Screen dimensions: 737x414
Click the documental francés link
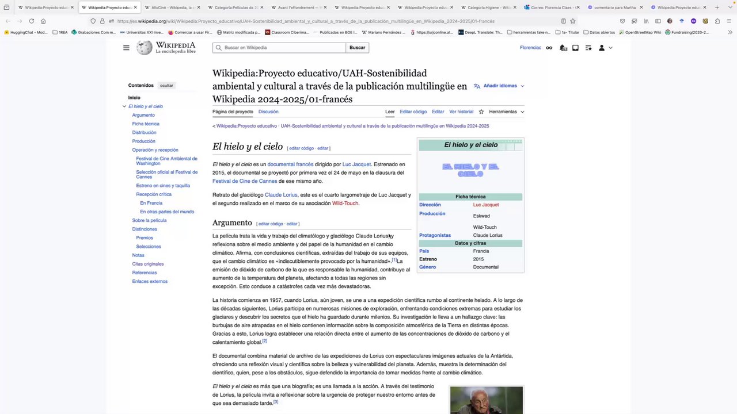pyautogui.click(x=290, y=164)
